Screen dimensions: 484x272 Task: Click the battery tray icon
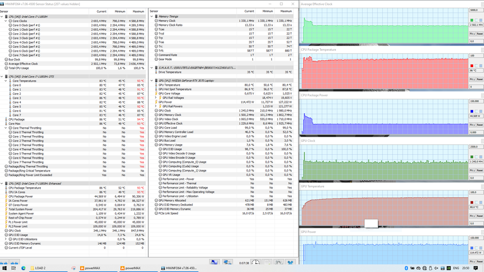point(412,268)
